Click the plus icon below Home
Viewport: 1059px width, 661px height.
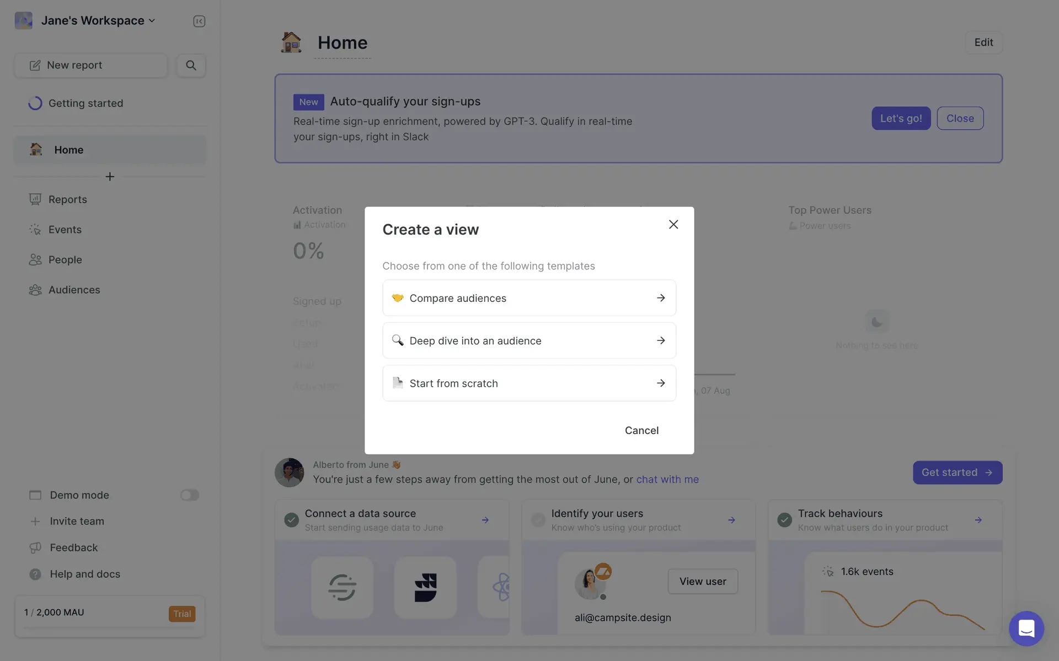point(110,177)
